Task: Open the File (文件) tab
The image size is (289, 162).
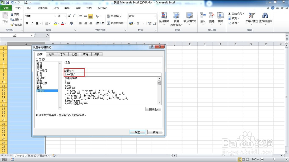Action: click(6, 8)
